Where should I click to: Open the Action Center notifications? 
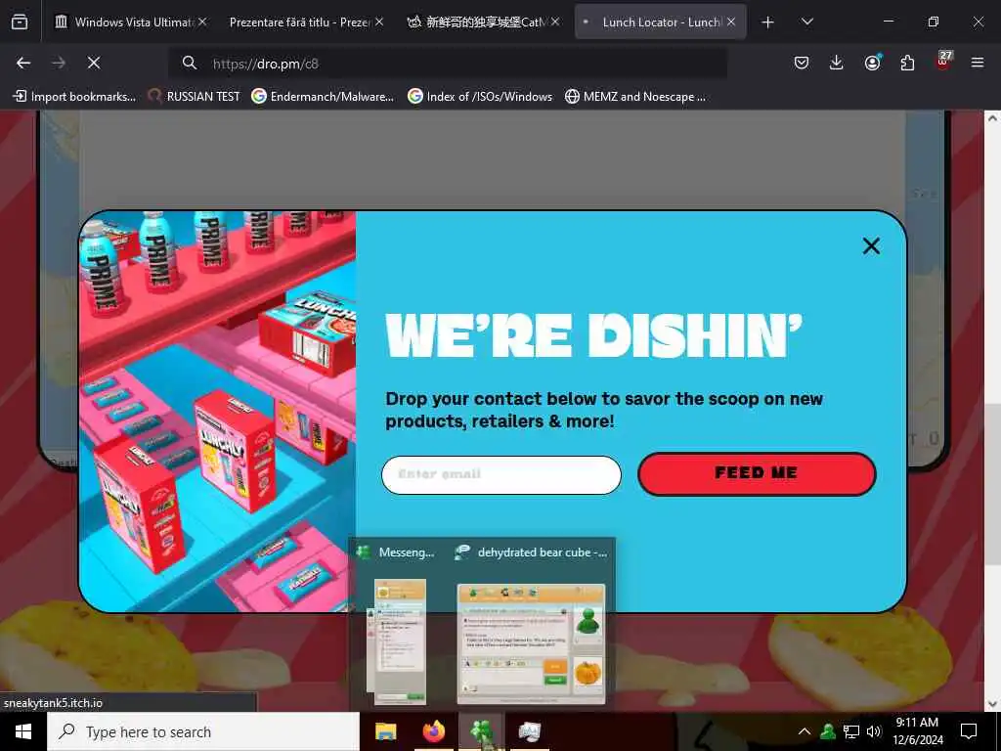click(969, 731)
